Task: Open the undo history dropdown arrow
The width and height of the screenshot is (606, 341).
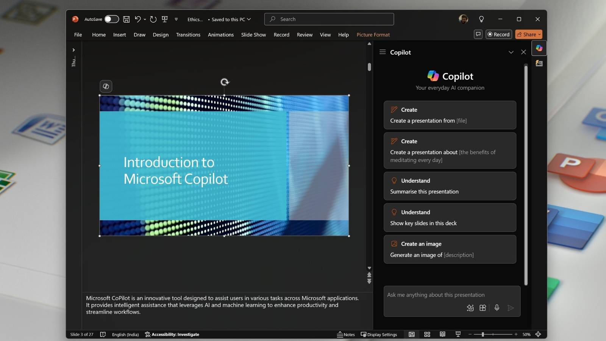Action: [145, 19]
